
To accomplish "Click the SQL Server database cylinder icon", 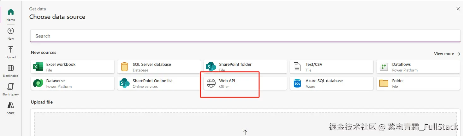I will 125,67.
